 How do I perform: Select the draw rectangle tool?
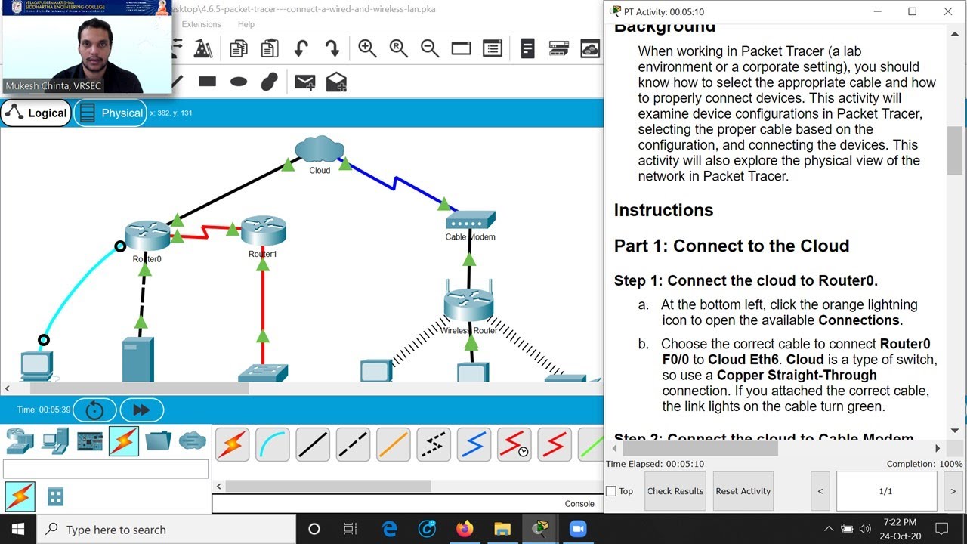point(207,82)
